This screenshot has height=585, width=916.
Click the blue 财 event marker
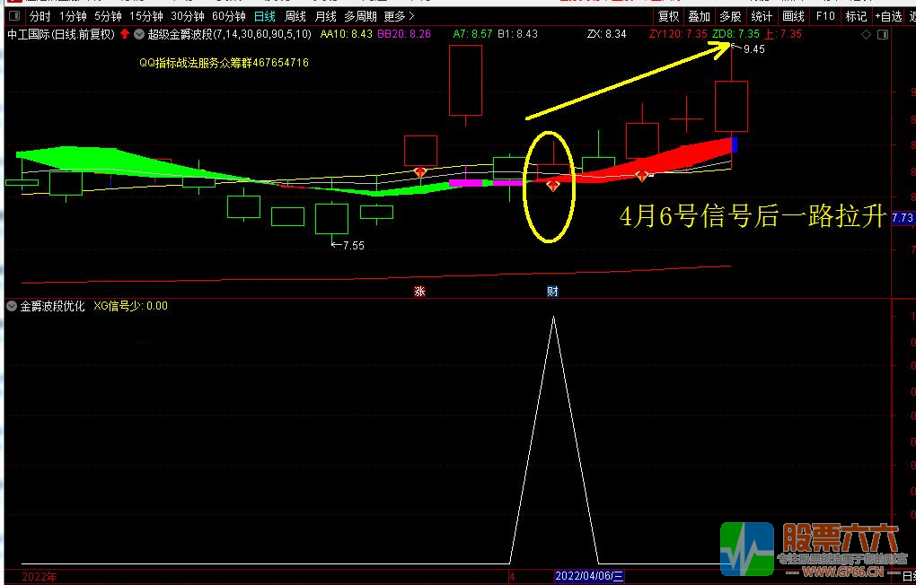[552, 291]
